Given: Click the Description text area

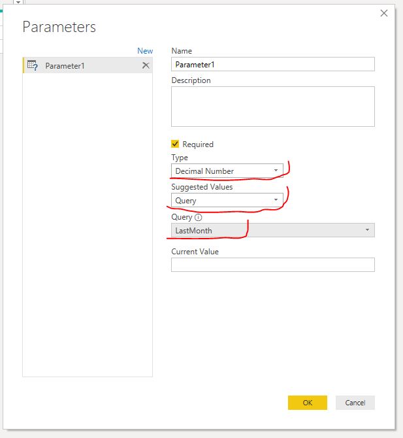Looking at the screenshot, I should 272,107.
